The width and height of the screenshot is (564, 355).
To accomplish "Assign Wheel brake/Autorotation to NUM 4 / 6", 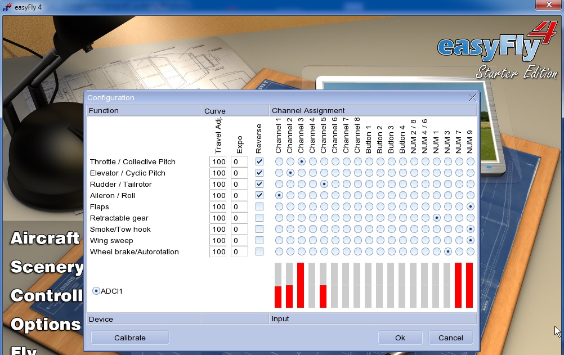I will (x=425, y=251).
